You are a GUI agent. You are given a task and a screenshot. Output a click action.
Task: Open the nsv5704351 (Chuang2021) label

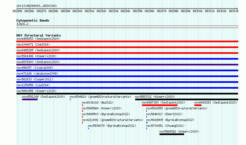[x=165, y=126]
